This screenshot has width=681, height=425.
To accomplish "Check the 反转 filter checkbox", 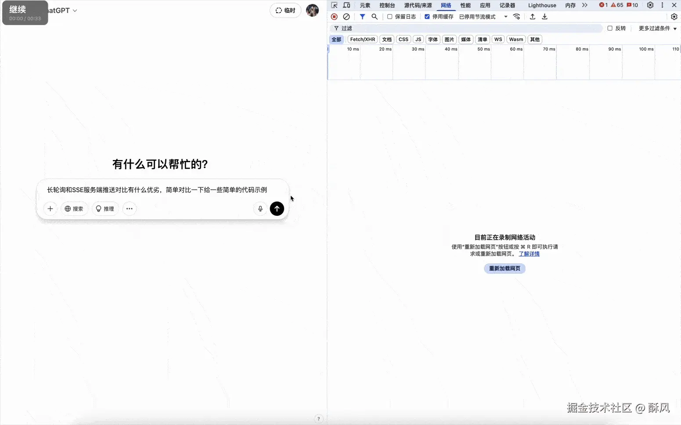I will coord(610,28).
